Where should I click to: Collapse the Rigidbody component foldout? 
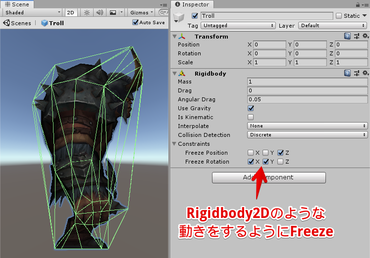pos(175,74)
